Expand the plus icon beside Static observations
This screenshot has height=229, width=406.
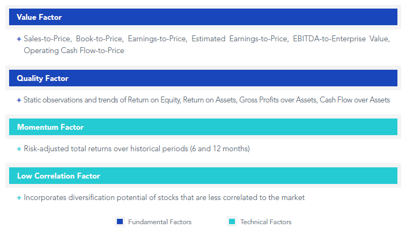tap(19, 100)
